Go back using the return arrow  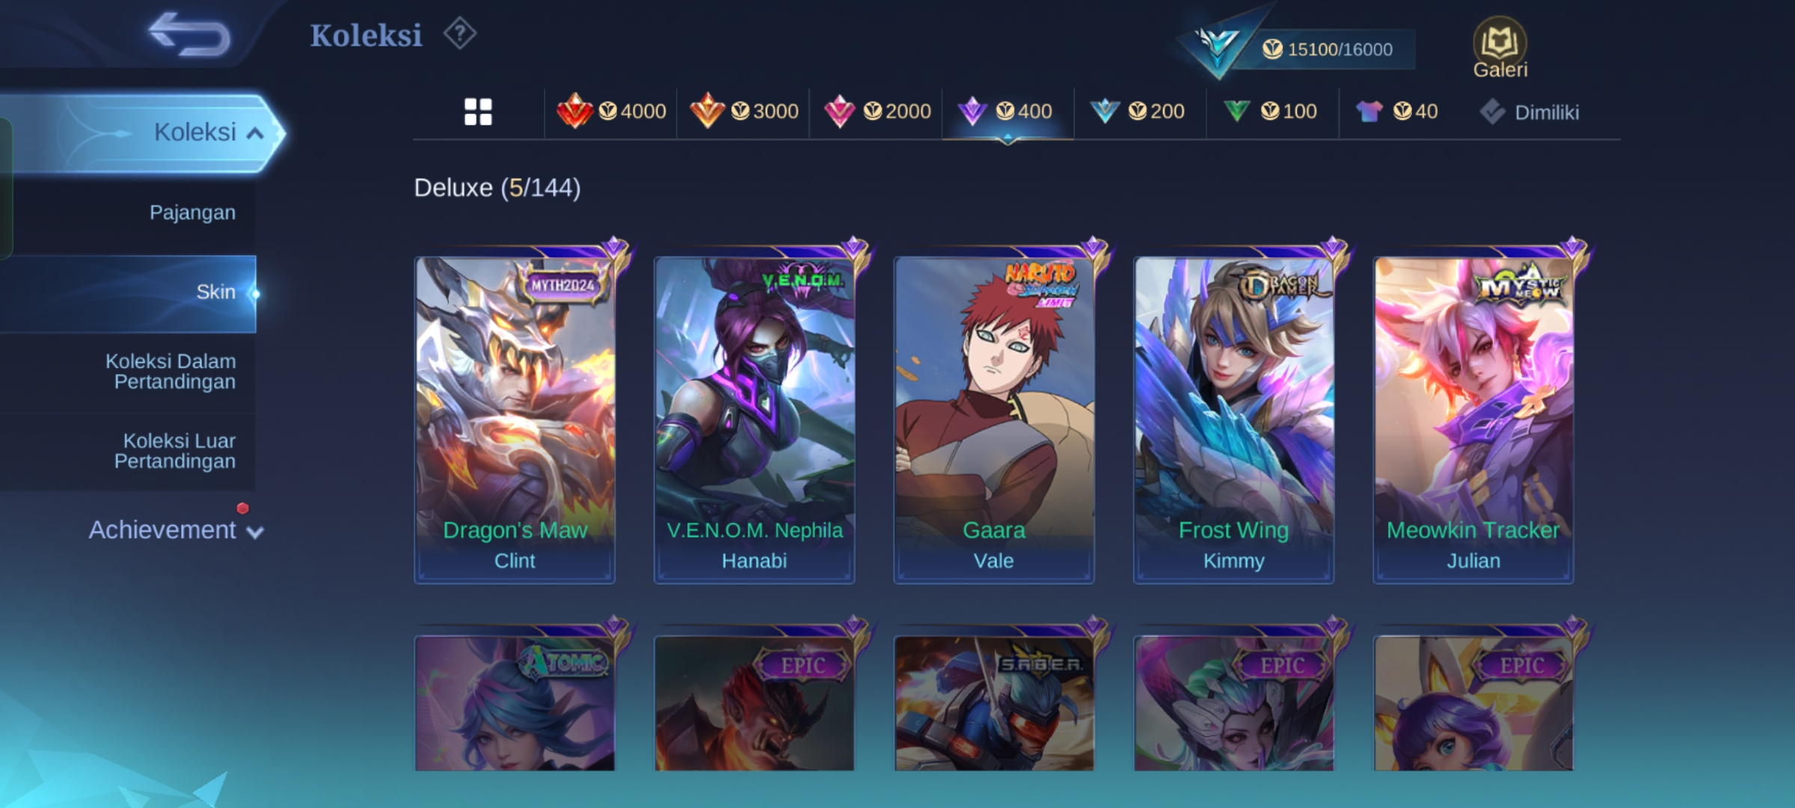(x=189, y=34)
